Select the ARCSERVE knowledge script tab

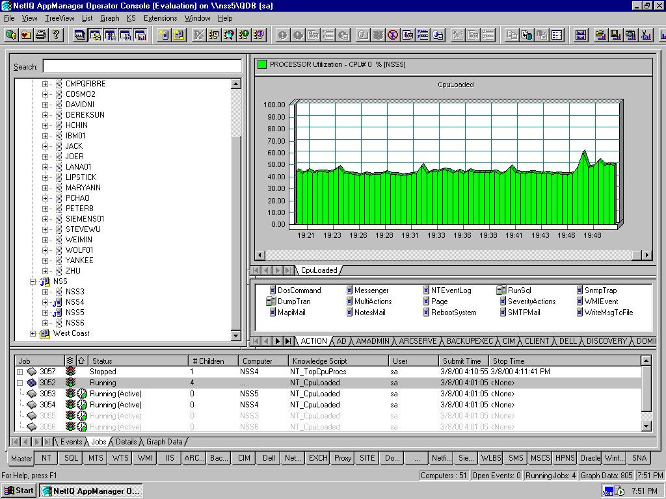[418, 340]
